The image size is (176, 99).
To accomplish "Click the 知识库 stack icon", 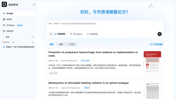I will [x=4, y=19].
